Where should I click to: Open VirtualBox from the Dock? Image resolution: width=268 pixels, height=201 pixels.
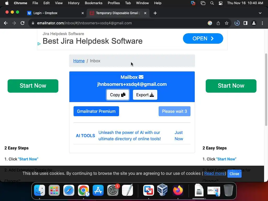(x=162, y=190)
